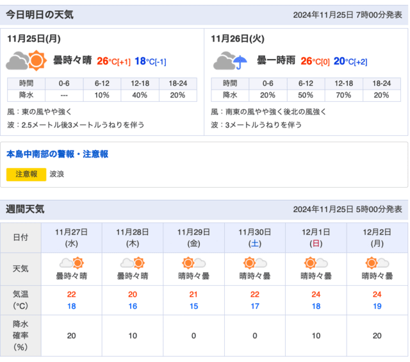
Task: Select the 12月1日(日) date header
Action: pos(316,238)
